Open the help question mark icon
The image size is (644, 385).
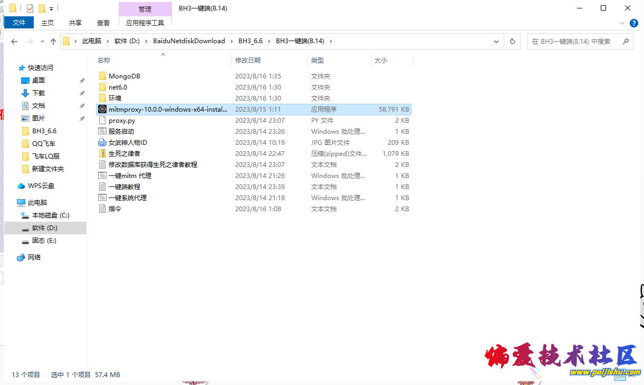[634, 23]
